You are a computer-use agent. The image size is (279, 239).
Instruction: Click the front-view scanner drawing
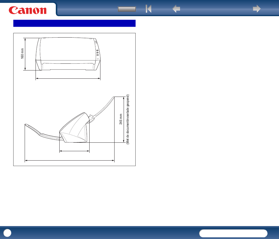point(68,54)
